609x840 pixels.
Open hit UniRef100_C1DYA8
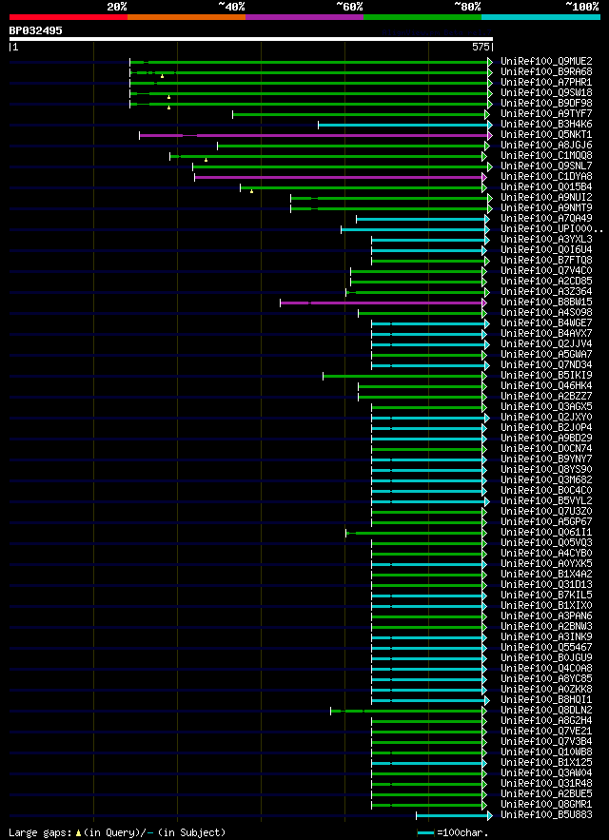tap(546, 176)
